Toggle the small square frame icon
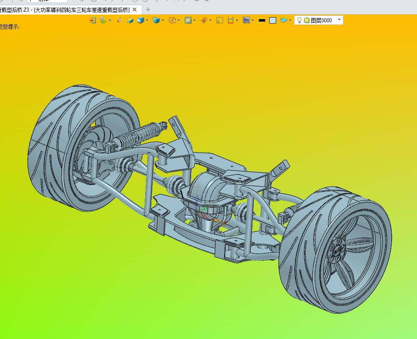Viewport: 417px width, 339px height. point(220,20)
